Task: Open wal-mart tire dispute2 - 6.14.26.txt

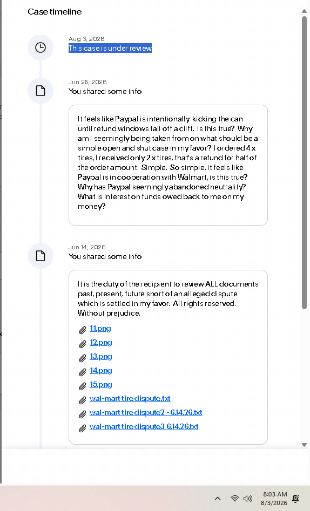Action: coord(146,413)
